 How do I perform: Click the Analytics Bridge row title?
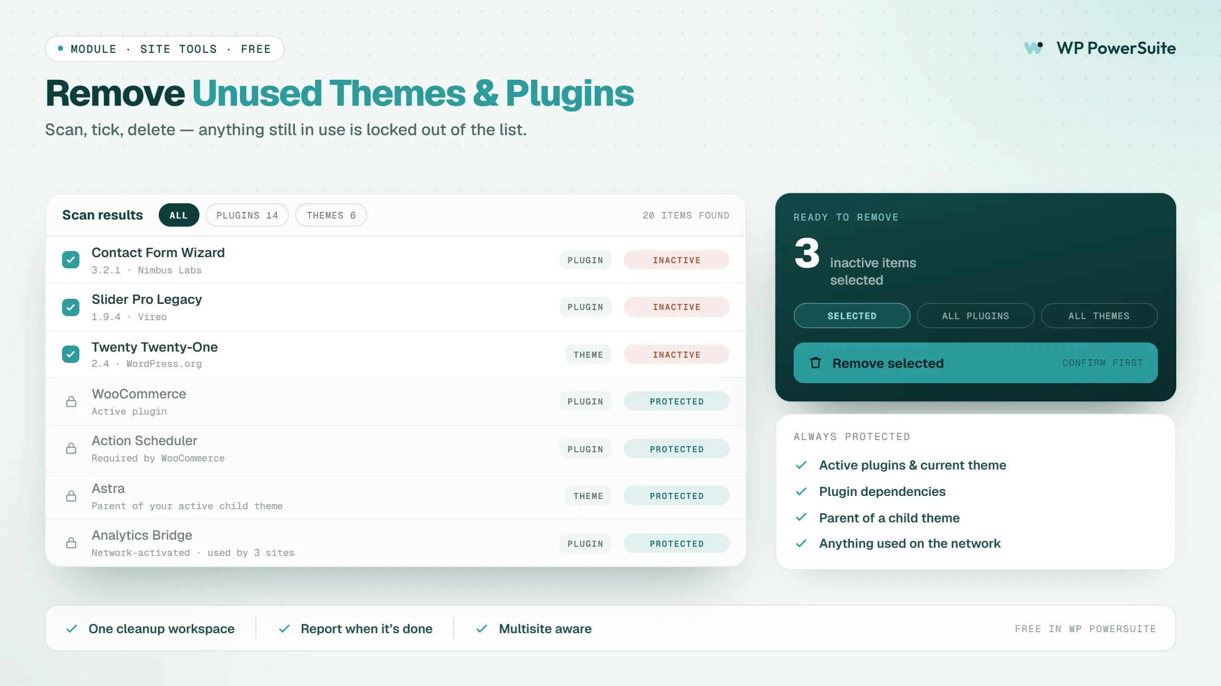click(x=142, y=535)
